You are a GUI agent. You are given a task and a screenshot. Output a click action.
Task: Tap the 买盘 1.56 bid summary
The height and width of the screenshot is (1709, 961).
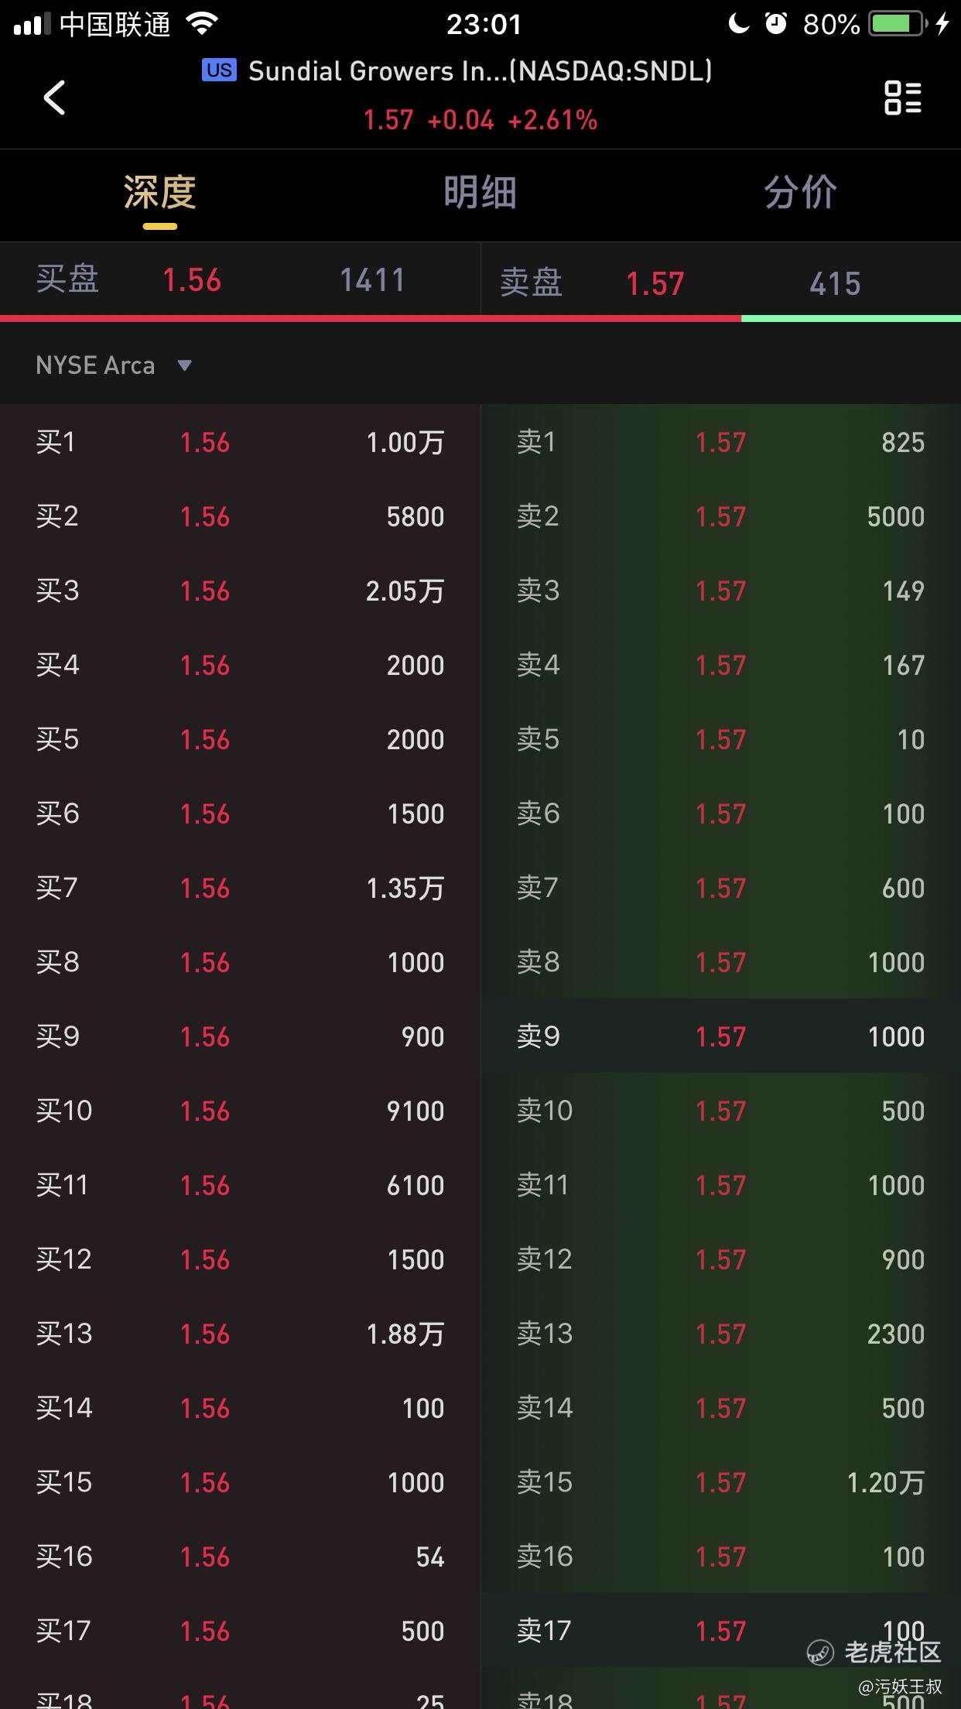(240, 279)
